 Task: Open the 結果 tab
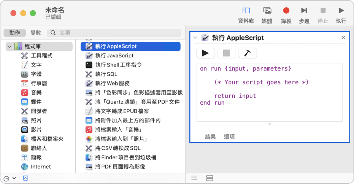coord(210,136)
